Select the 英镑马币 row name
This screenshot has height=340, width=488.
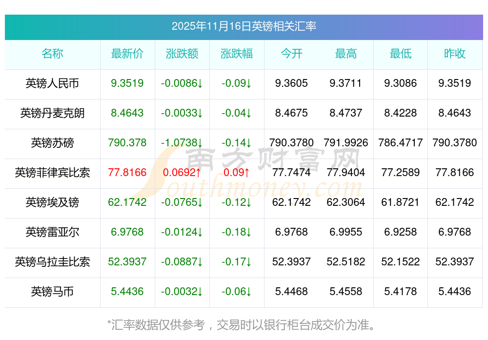(x=52, y=292)
